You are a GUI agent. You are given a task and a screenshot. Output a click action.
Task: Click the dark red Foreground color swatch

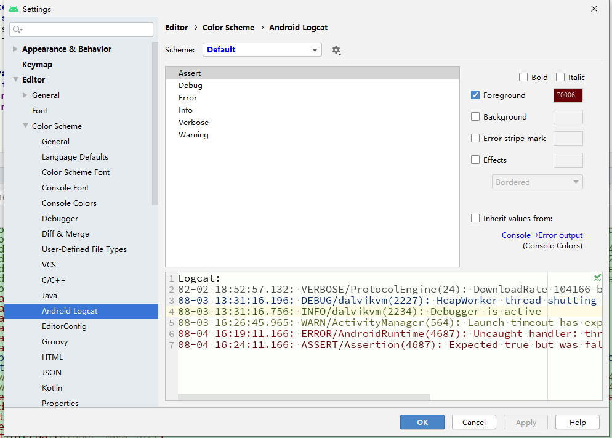(x=568, y=95)
